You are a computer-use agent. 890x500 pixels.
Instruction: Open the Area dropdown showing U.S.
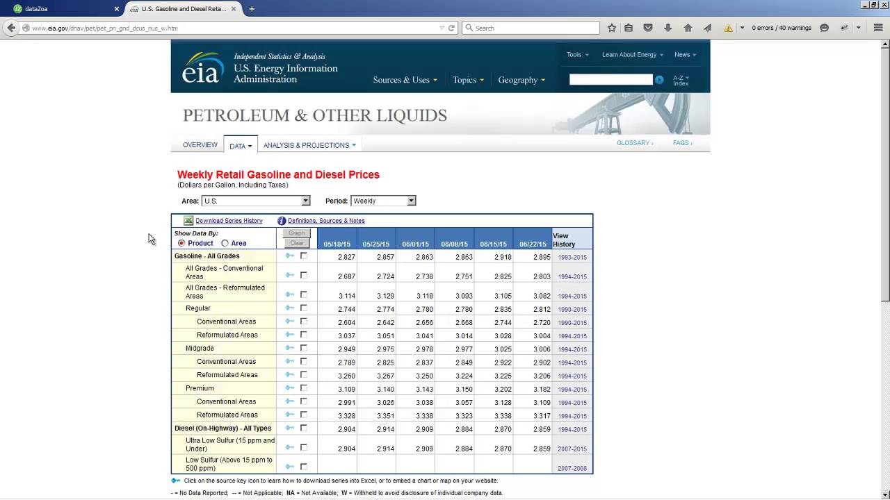click(256, 201)
